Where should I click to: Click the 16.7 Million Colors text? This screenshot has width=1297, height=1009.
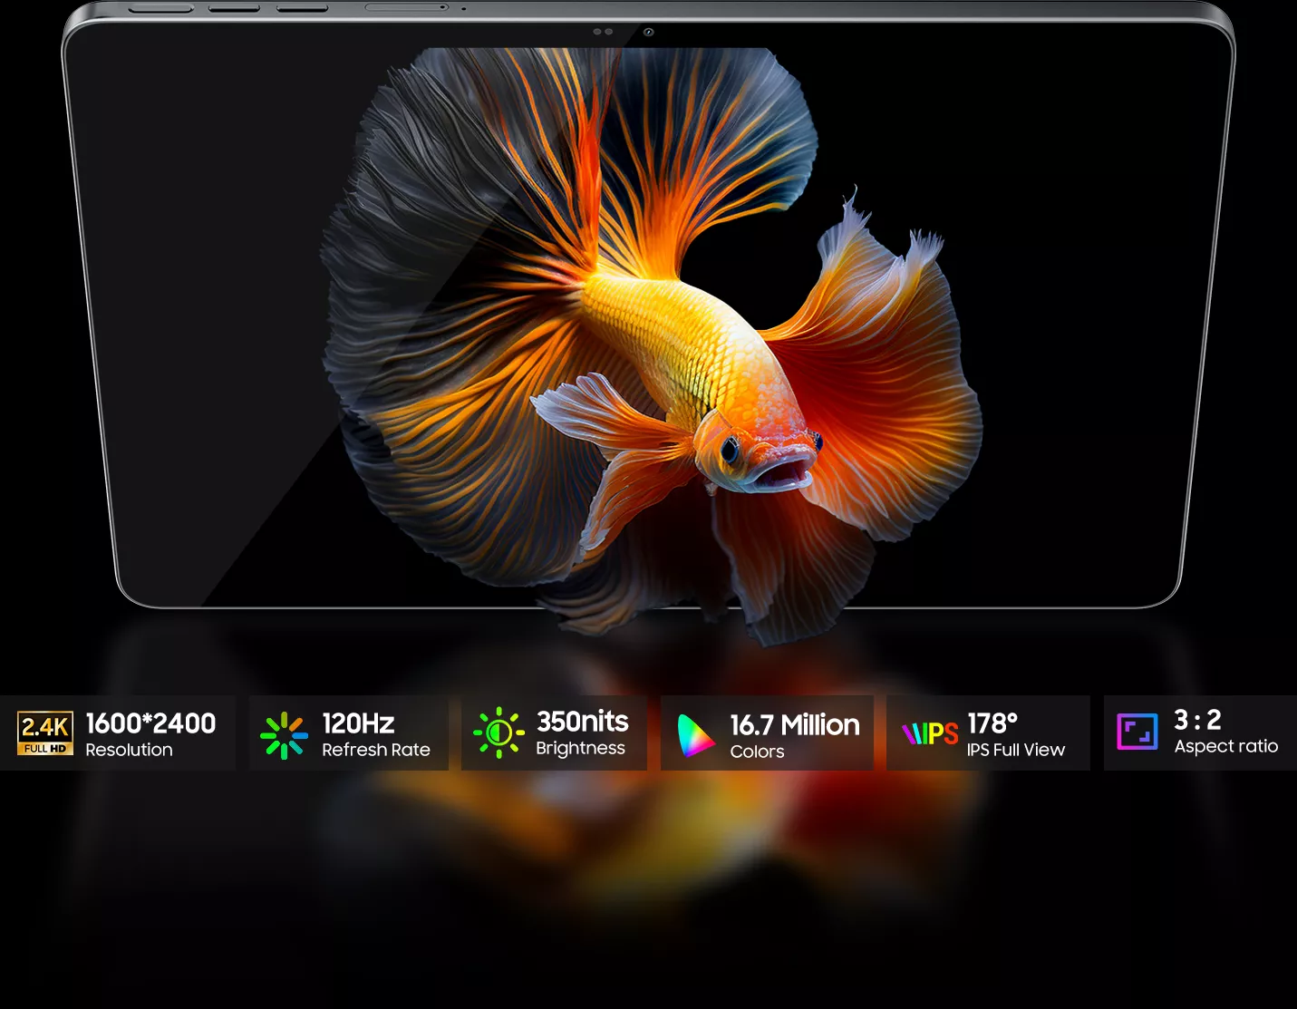(x=794, y=736)
